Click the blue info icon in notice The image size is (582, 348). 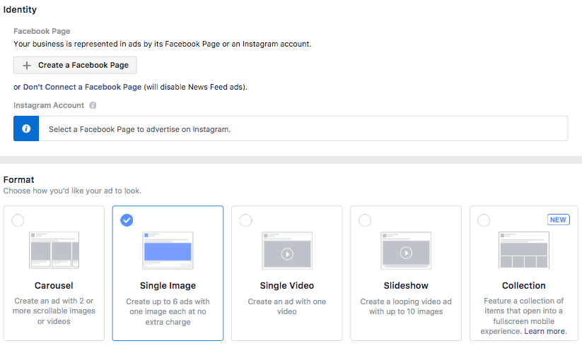coord(26,129)
